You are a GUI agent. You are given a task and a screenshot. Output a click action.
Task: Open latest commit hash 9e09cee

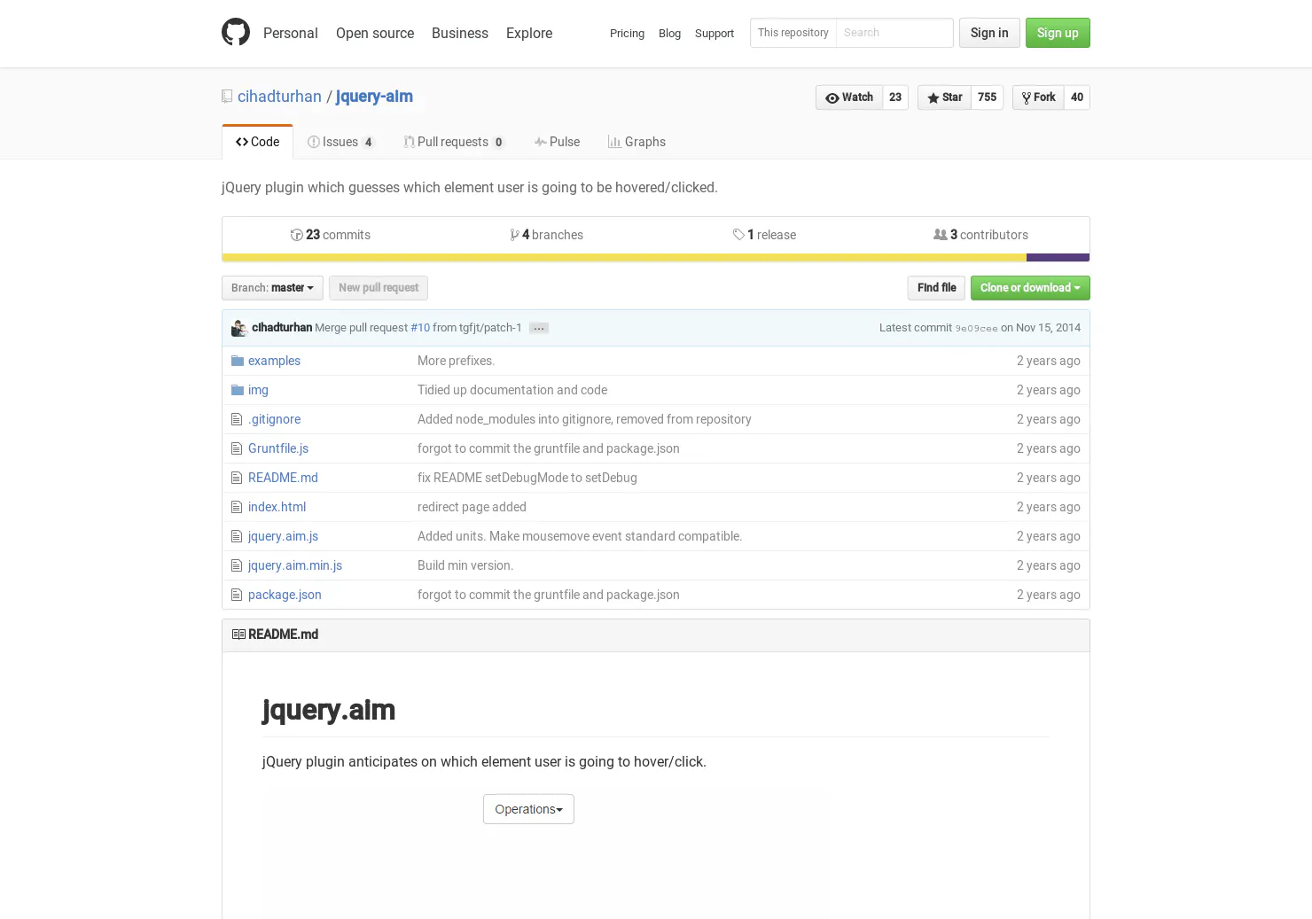(976, 328)
